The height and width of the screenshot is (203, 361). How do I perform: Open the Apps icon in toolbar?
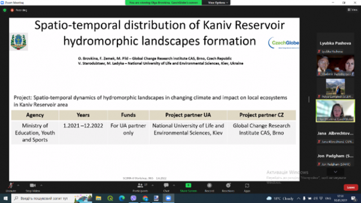247,187
